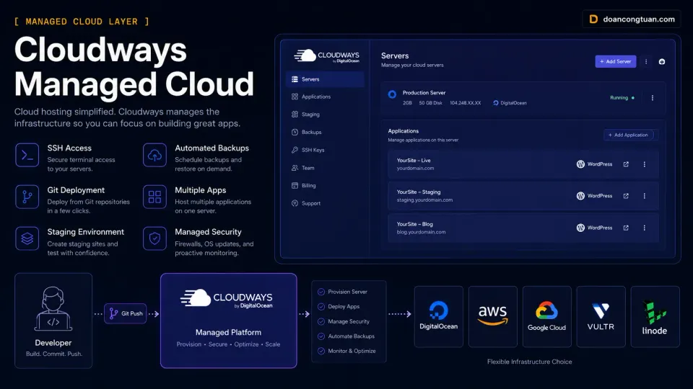Open YourSite – Live external link icon

[626, 164]
